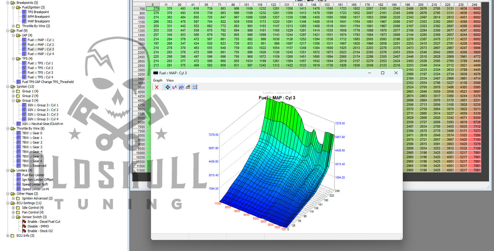Maximize the Fuel MAP Cyl 3 graph window
The height and width of the screenshot is (251, 494).
383,73
